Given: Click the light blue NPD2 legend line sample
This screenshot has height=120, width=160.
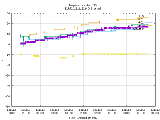Looking at the screenshot, I should click(149, 22).
